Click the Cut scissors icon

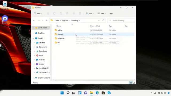[x=48, y=13]
